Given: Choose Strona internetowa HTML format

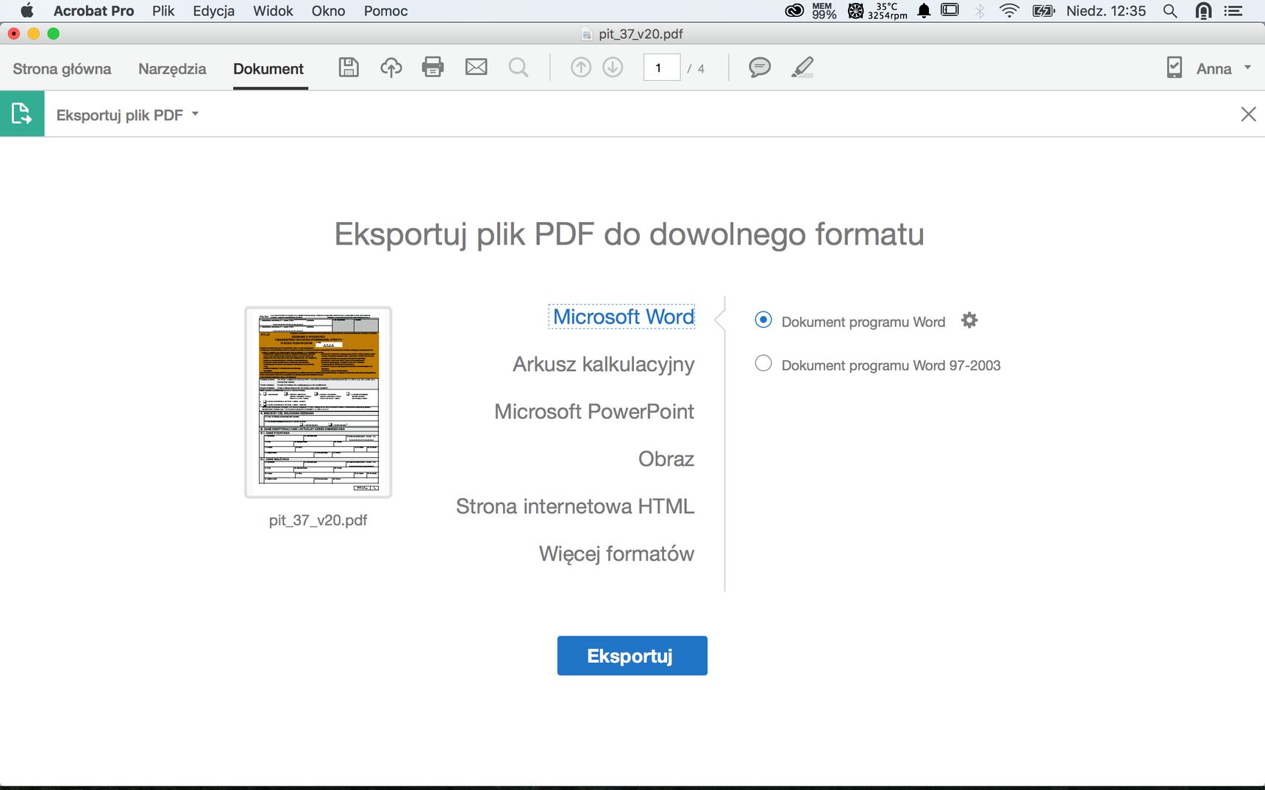Looking at the screenshot, I should click(x=574, y=506).
